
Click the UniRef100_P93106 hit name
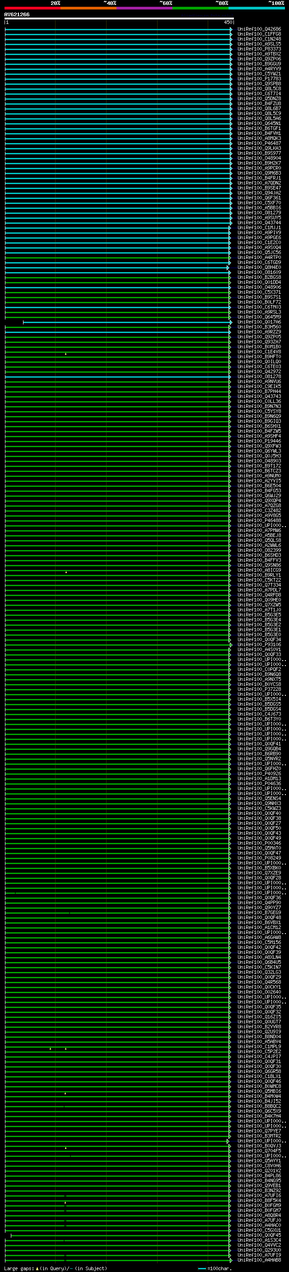click(259, 644)
